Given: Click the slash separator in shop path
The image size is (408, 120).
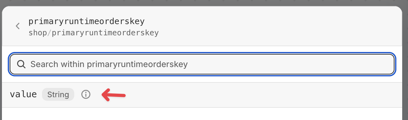Looking at the screenshot, I should (49, 33).
